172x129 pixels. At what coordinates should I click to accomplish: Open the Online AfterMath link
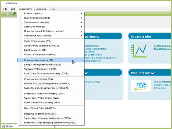(x=162, y=82)
